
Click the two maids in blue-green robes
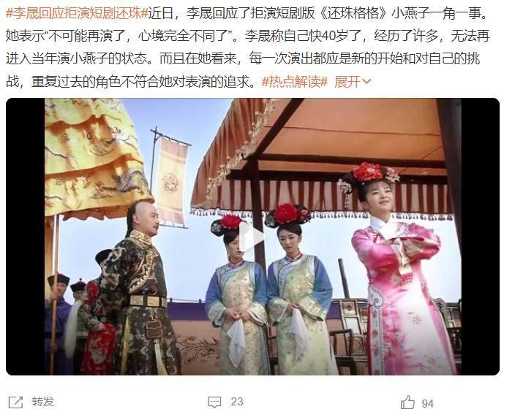pyautogui.click(x=268, y=290)
